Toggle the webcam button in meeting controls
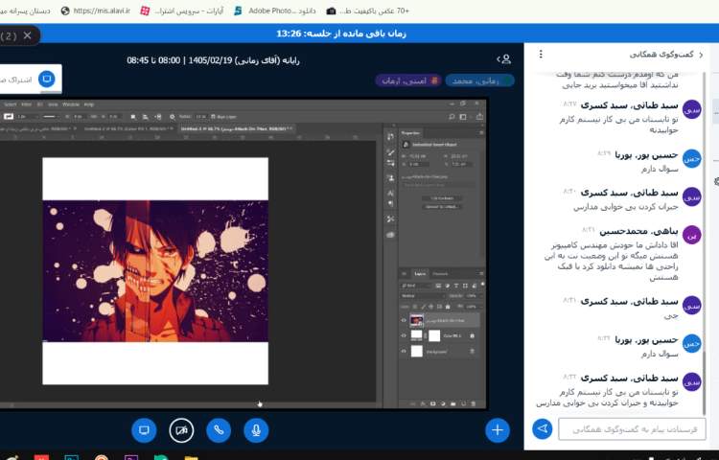This screenshot has height=460, width=719. click(181, 430)
